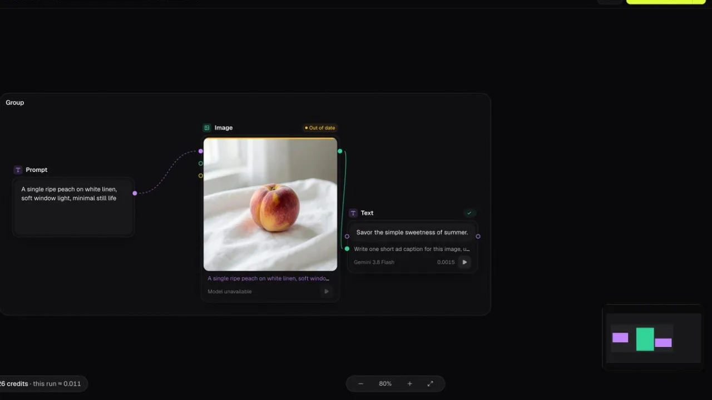This screenshot has height=400, width=712.
Task: Click the Prompt node's T type icon
Action: [18, 170]
